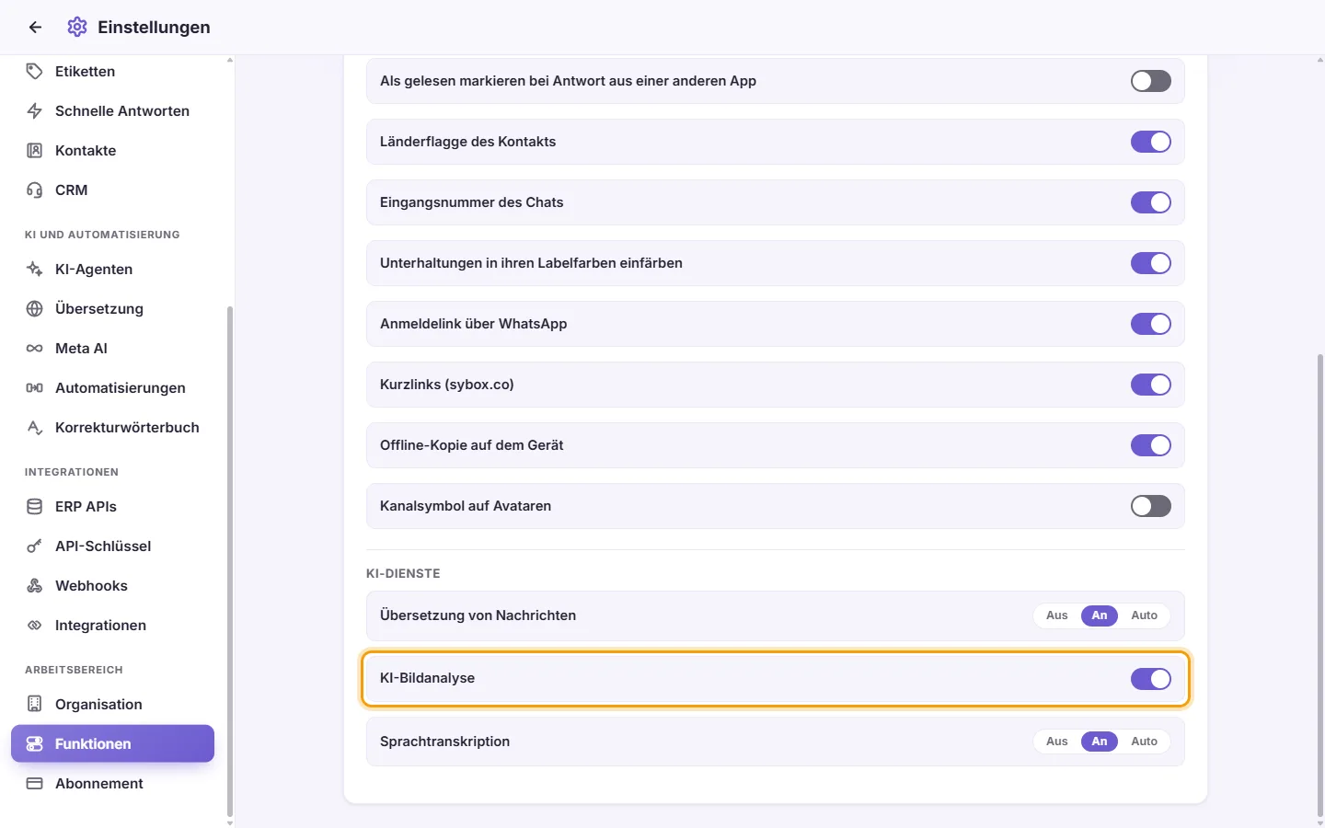Toggle Unterhaltungen in ihren Labelfarben einfärben
The height and width of the screenshot is (828, 1325).
[x=1151, y=263]
